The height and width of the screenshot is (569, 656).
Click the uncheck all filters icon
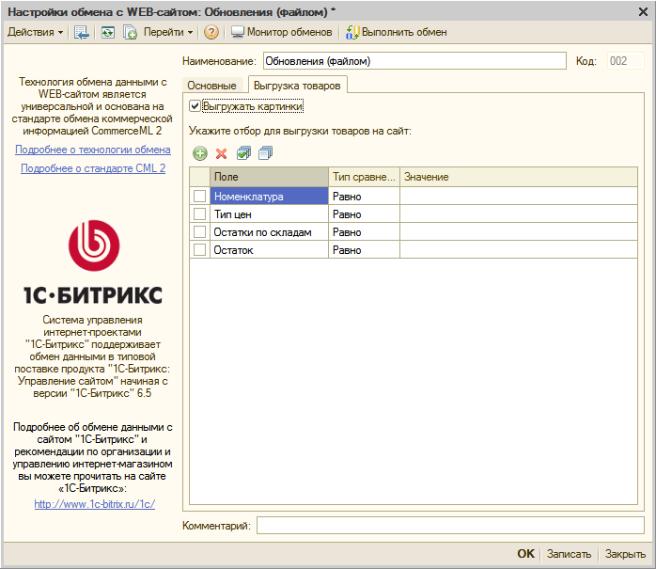(x=265, y=153)
